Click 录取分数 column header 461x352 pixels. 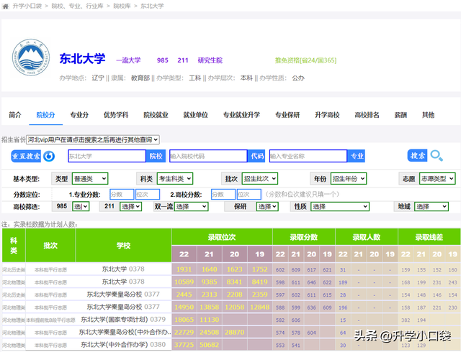pyautogui.click(x=304, y=237)
